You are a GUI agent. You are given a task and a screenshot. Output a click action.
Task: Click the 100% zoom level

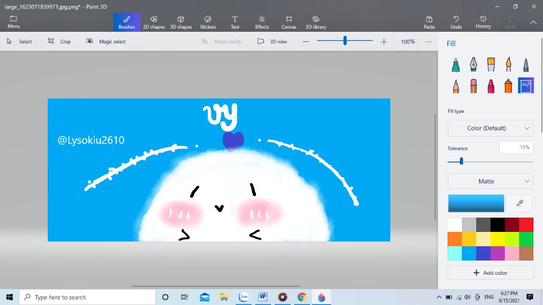click(408, 41)
